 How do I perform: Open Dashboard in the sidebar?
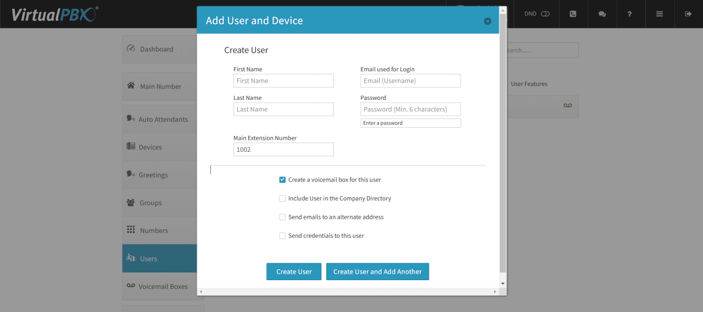[x=159, y=49]
